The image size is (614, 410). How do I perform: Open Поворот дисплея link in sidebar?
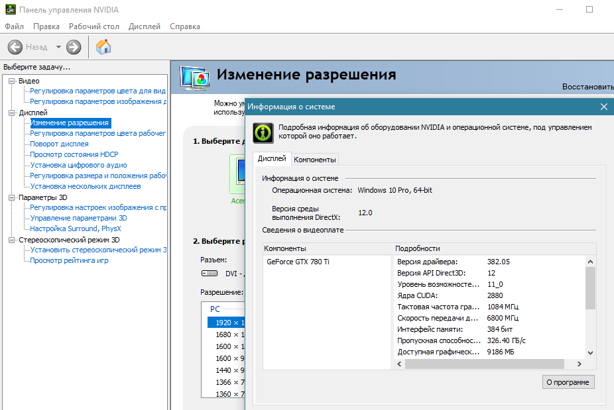(59, 144)
